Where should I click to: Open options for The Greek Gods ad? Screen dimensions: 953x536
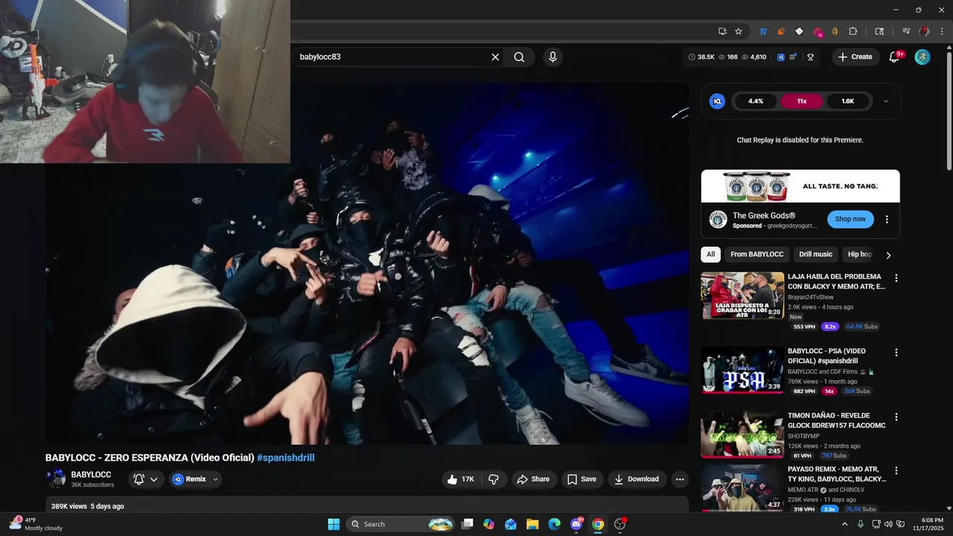click(x=887, y=220)
